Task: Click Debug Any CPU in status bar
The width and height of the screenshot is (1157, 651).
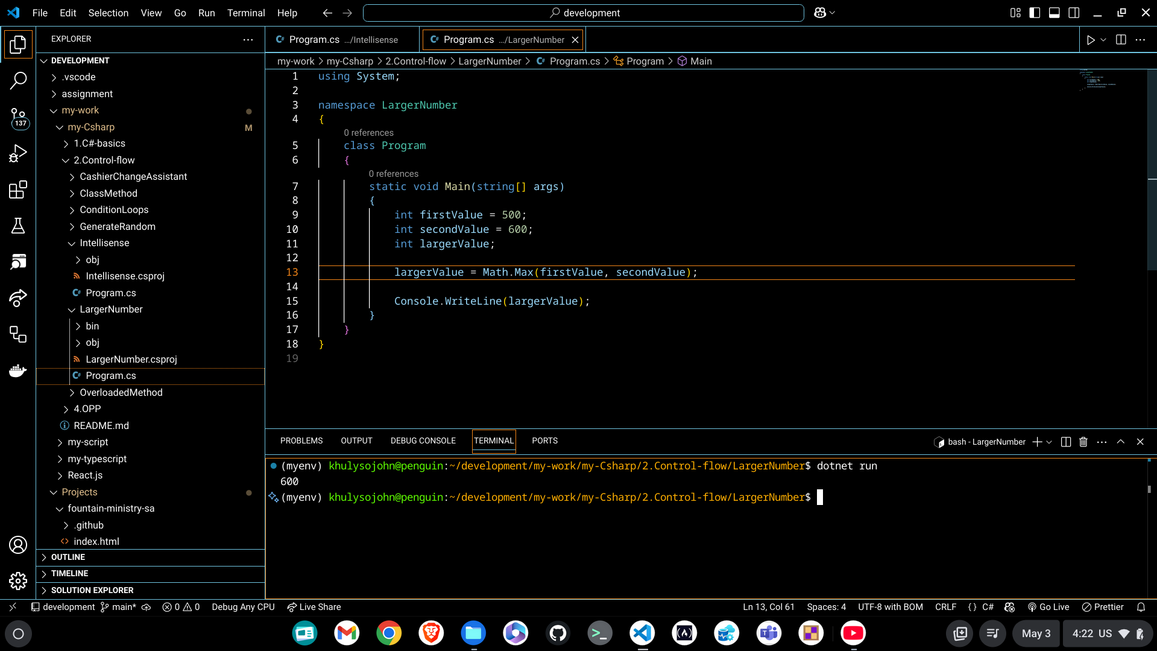Action: point(243,607)
